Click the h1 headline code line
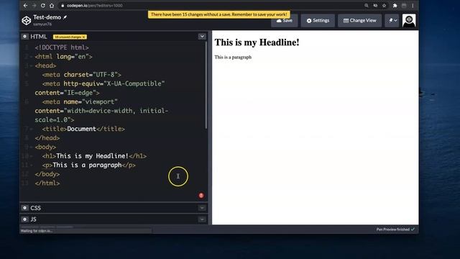Screen dimensions: 460x259 click(94, 156)
